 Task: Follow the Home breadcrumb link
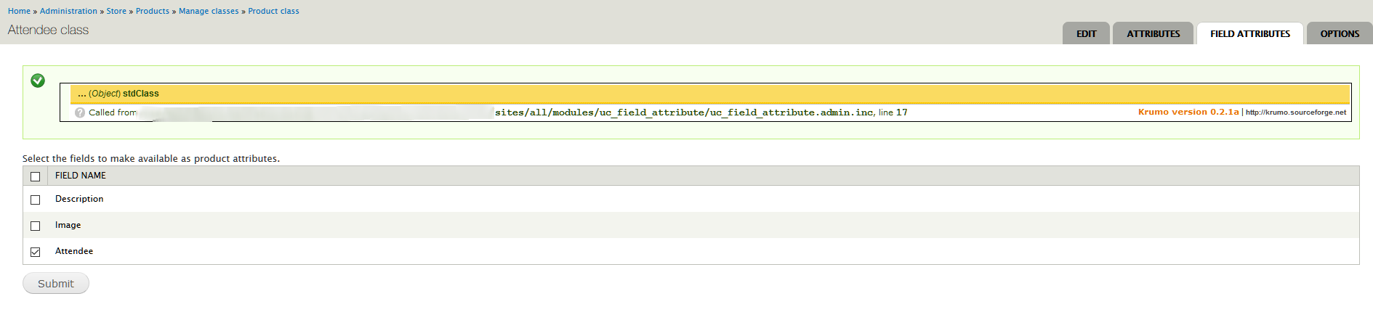[19, 11]
